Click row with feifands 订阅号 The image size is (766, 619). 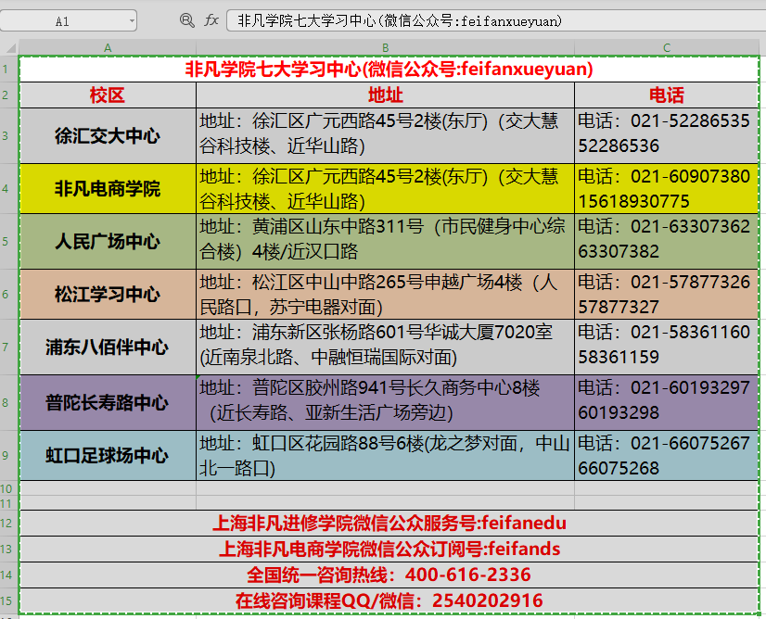pyautogui.click(x=389, y=550)
